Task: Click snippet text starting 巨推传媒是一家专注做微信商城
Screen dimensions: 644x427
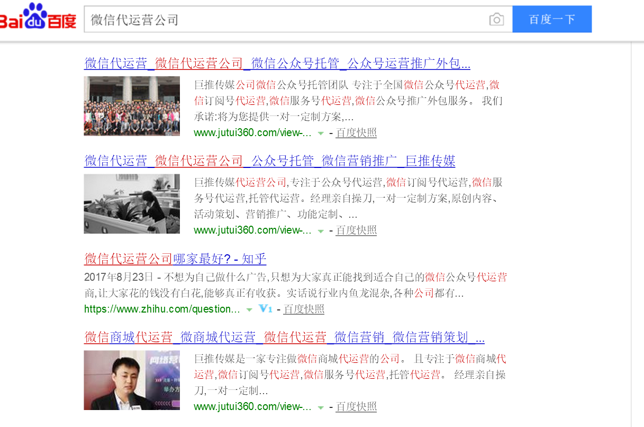Action: (x=350, y=375)
